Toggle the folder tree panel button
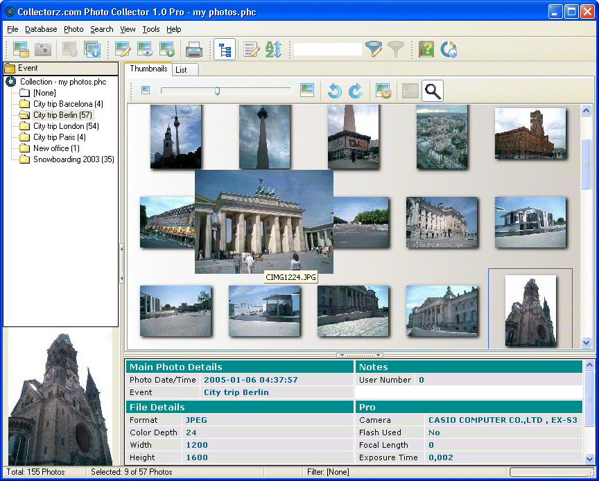The image size is (599, 481). (224, 49)
